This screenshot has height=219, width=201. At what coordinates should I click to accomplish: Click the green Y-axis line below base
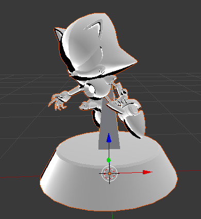(112, 215)
